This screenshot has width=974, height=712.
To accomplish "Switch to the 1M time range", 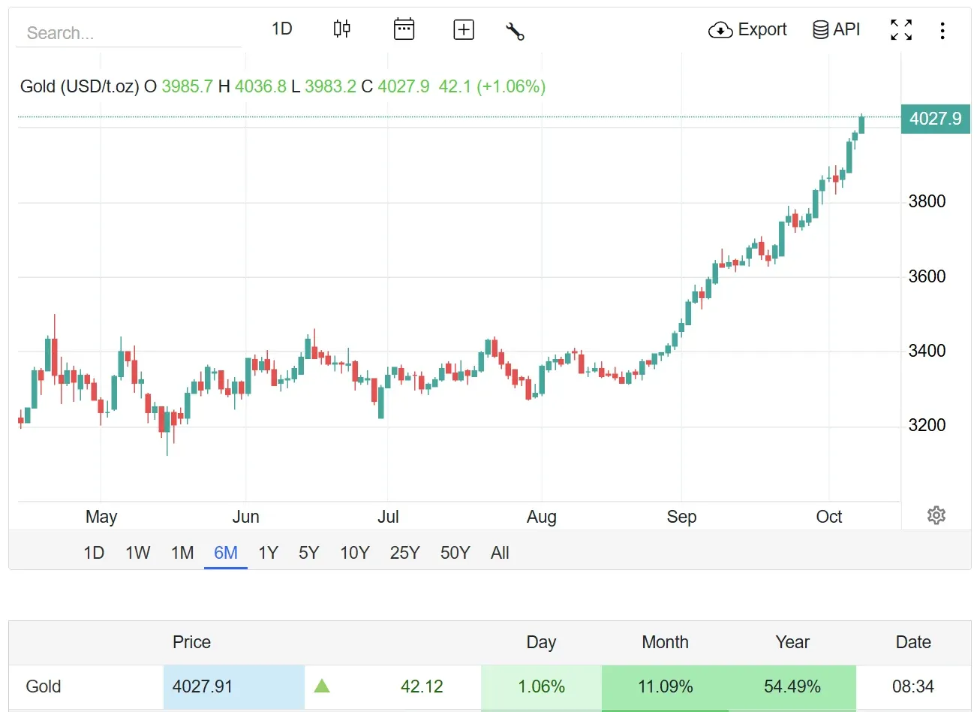I will point(182,554).
